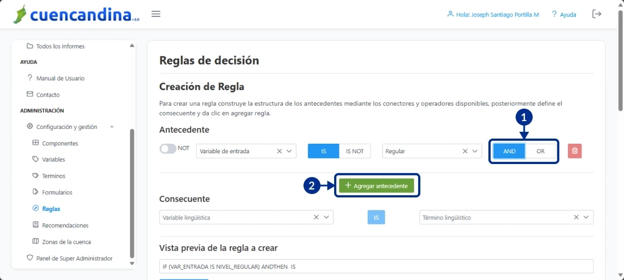This screenshot has height=280, width=624.
Task: Collapse Configuración y gestión section
Action: pos(112,127)
